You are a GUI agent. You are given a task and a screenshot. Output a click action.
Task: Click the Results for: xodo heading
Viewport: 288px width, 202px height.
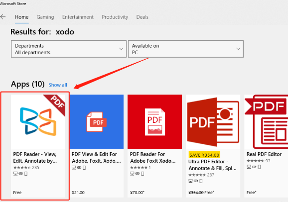[42, 32]
